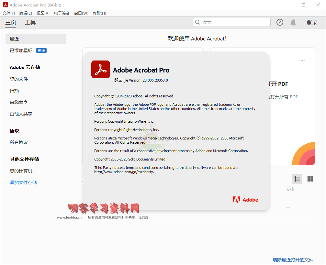Switch to grid thumbnail view icon
Image resolution: width=326 pixels, height=265 pixels.
[x=310, y=179]
